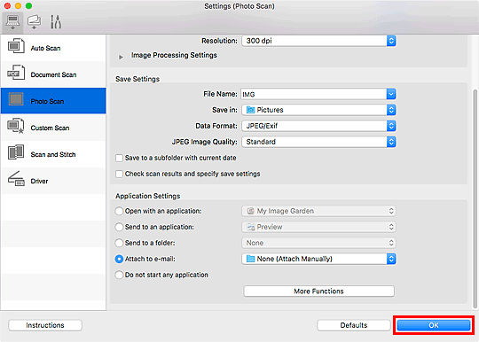Screen dimensions: 479x342
Task: Click the JPEG Image Quality label
Action: [x=204, y=142]
